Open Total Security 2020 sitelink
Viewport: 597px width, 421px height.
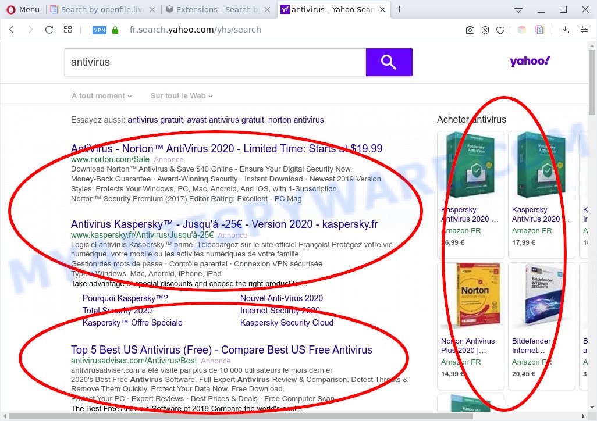[118, 311]
